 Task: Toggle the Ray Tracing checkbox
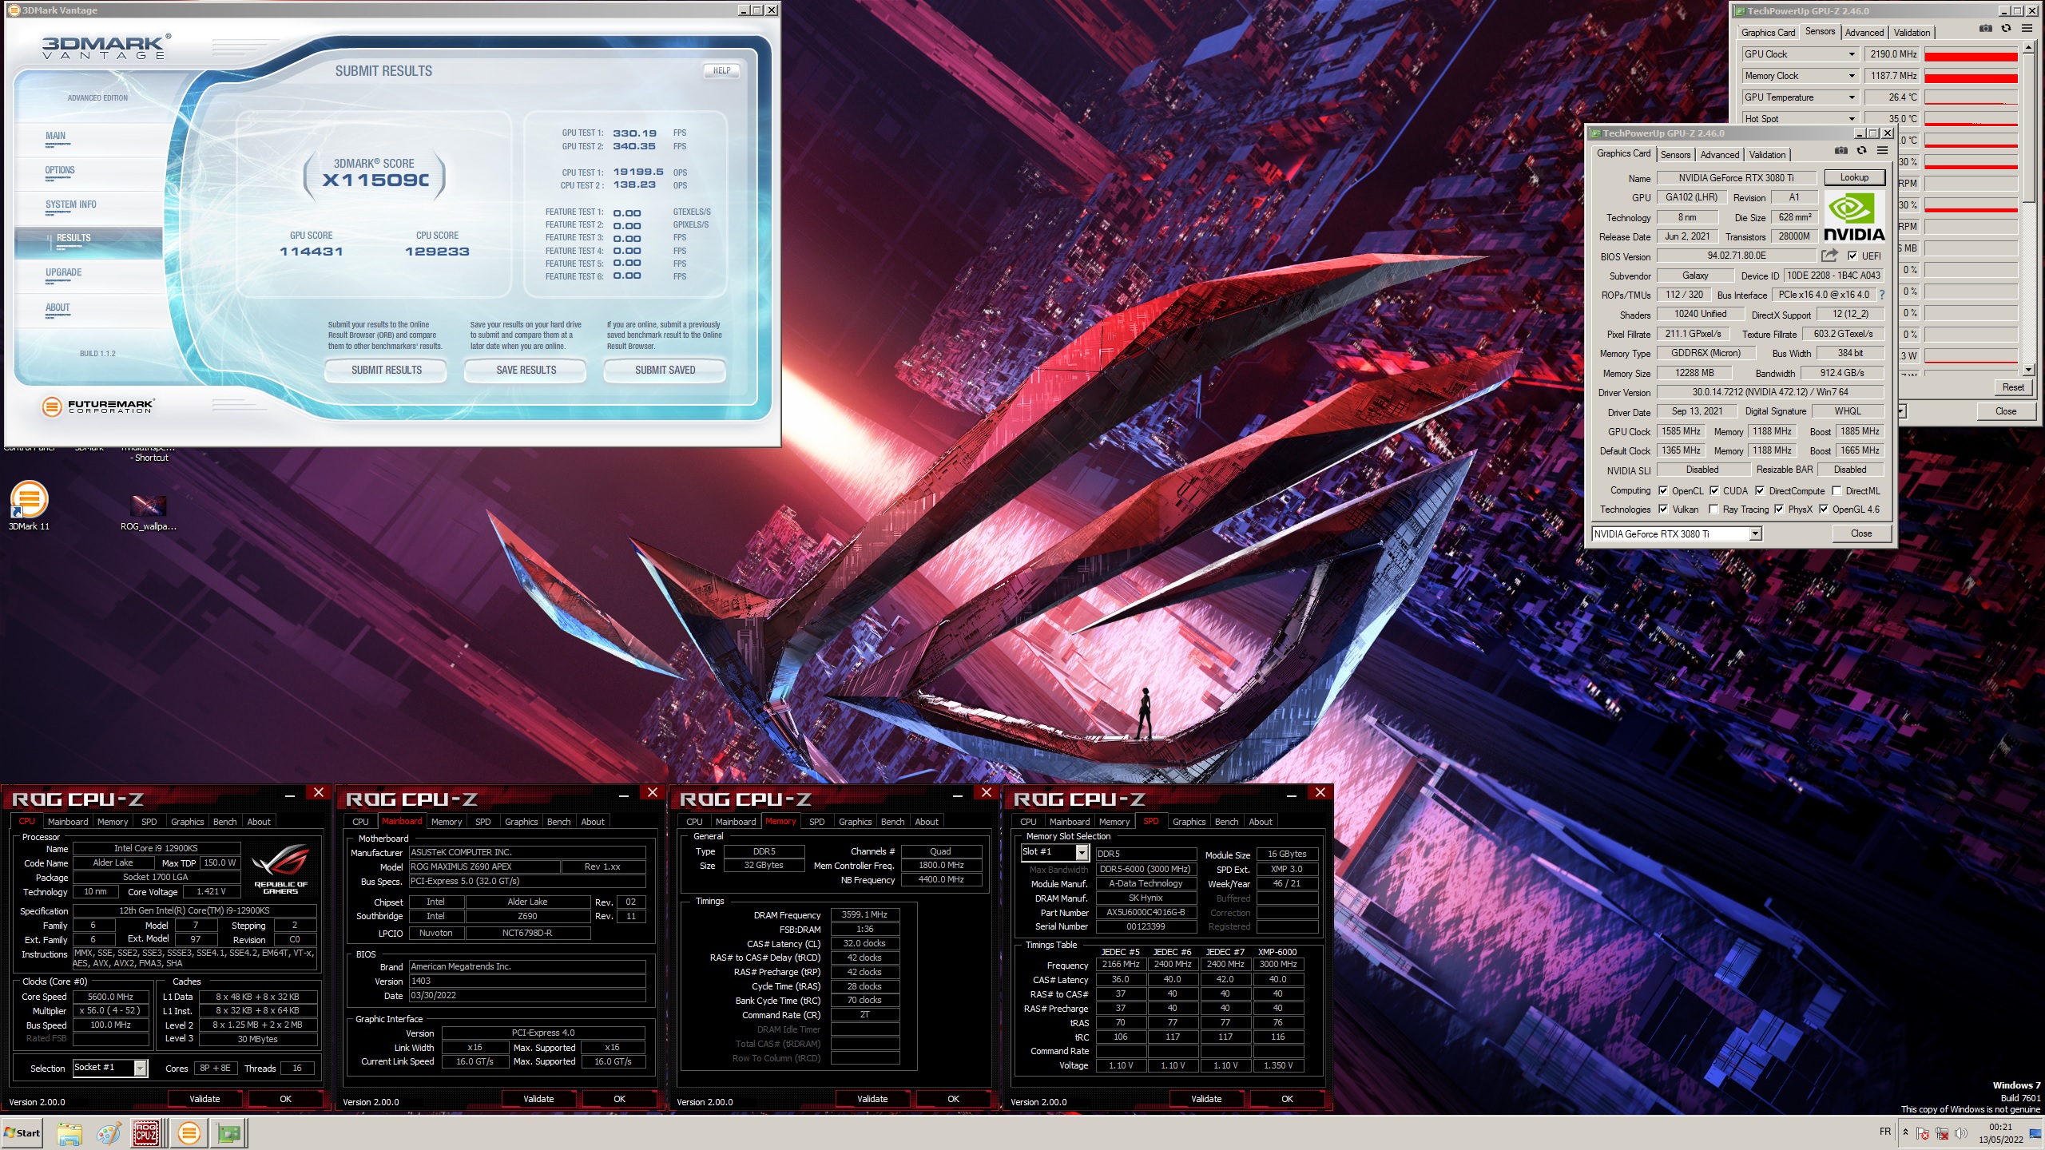1713,509
